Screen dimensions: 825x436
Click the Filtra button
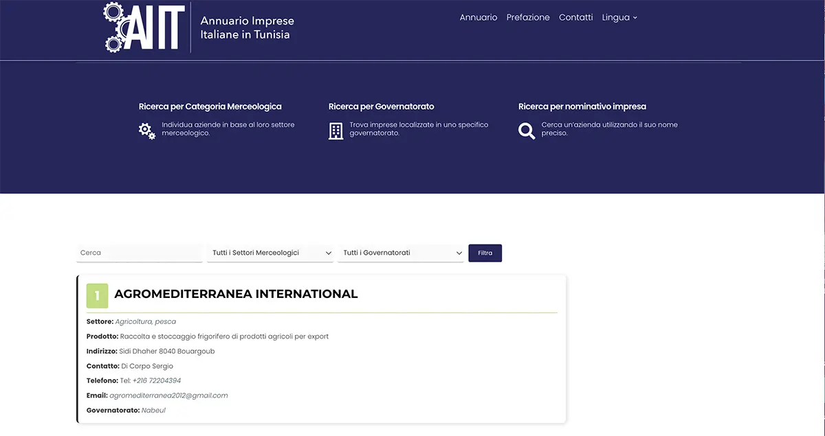(485, 253)
